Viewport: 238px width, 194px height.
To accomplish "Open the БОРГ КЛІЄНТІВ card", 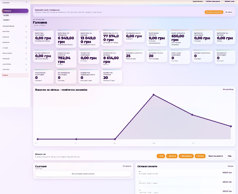I will pyautogui.click(x=180, y=39).
